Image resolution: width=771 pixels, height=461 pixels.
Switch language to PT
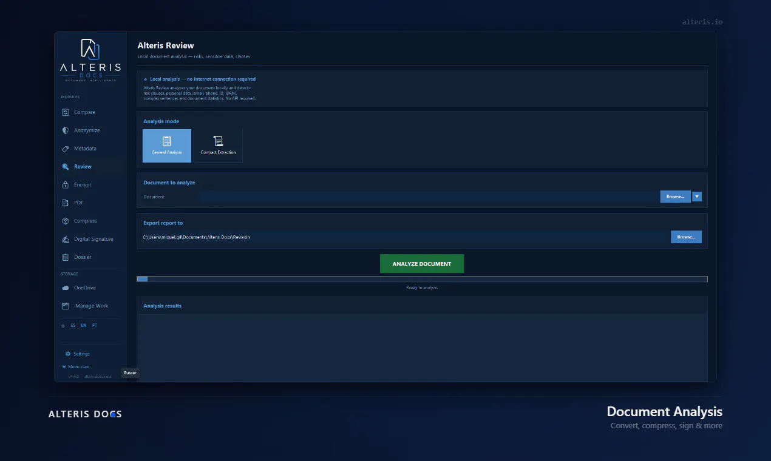[x=95, y=326]
